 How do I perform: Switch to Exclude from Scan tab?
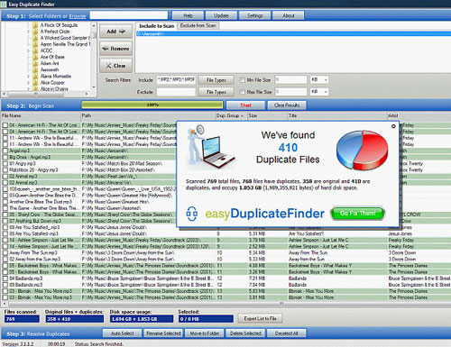pyautogui.click(x=198, y=26)
